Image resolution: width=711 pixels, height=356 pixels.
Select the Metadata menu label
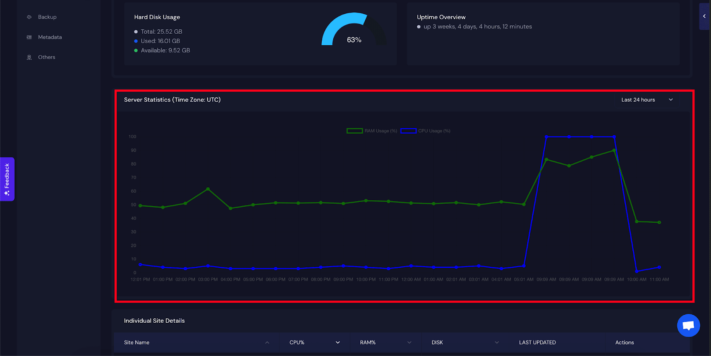click(50, 37)
